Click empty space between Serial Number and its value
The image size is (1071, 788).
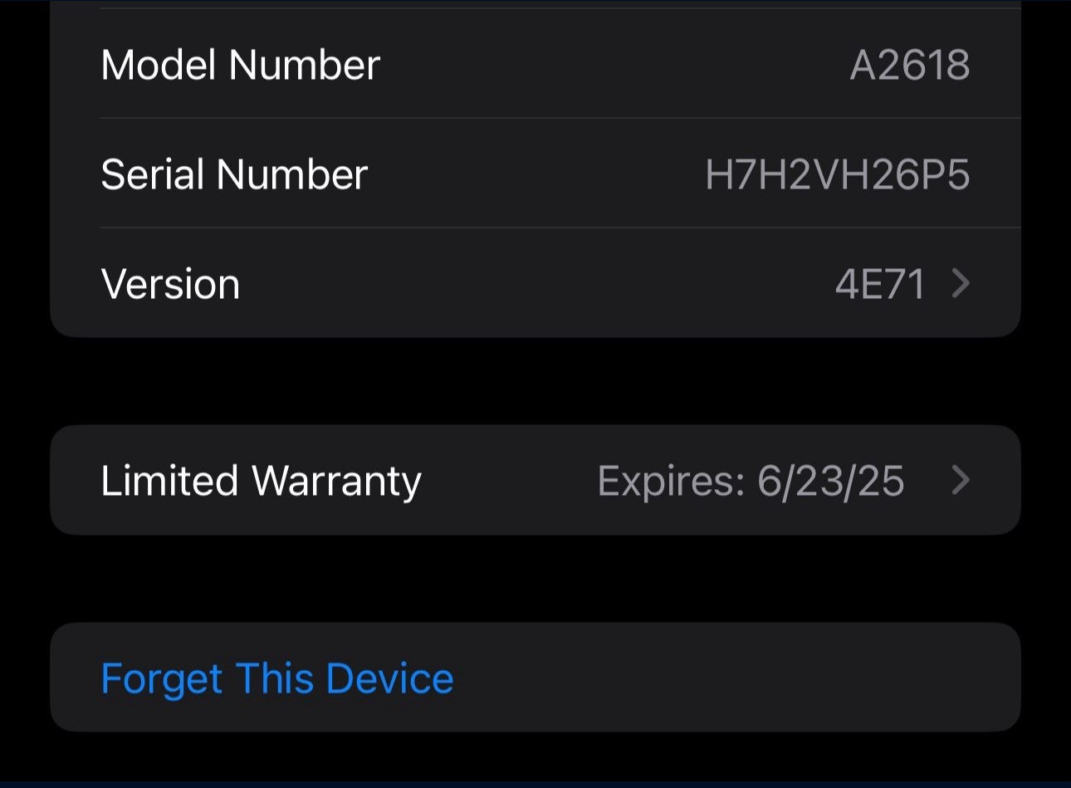pyautogui.click(x=535, y=174)
